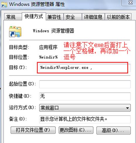
Task: Open 高级(D)... advanced settings
Action: tap(113, 130)
